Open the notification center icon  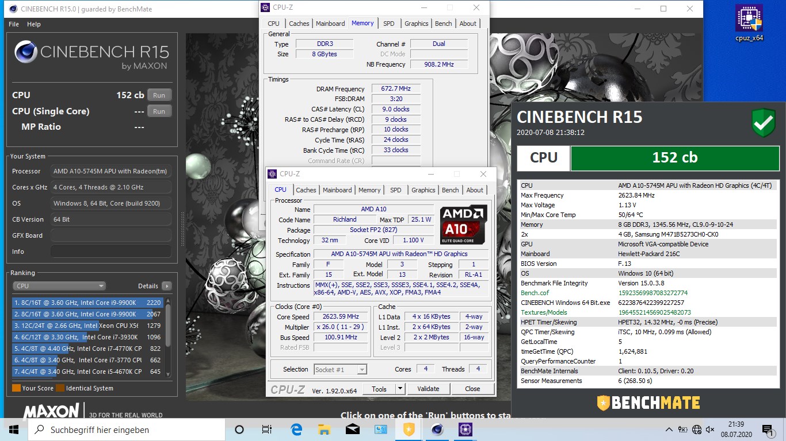coord(768,430)
